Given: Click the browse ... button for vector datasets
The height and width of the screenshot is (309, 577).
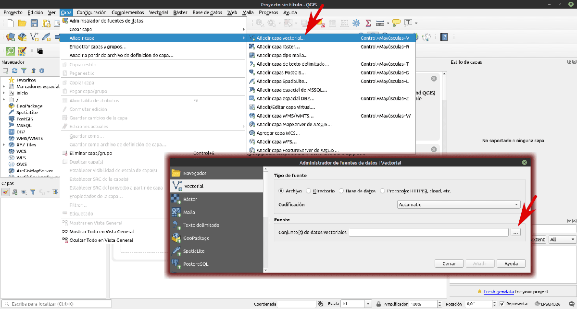Looking at the screenshot, I should tap(515, 232).
